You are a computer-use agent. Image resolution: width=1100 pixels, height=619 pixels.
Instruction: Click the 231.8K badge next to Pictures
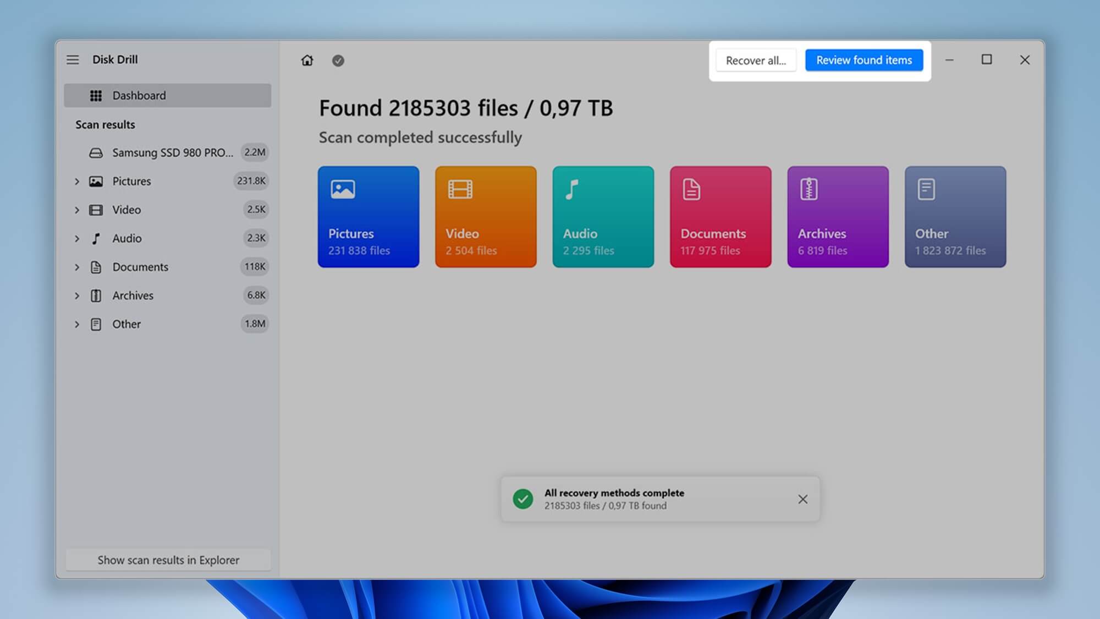tap(251, 180)
